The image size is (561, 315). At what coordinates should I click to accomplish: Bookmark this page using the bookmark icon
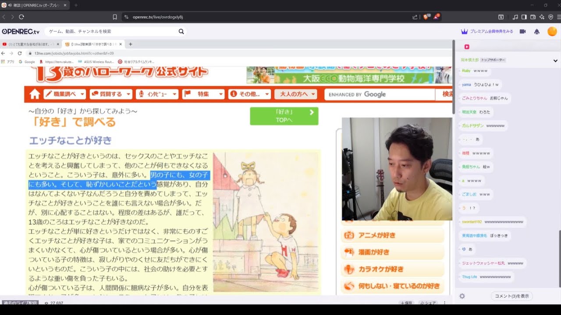tap(115, 17)
